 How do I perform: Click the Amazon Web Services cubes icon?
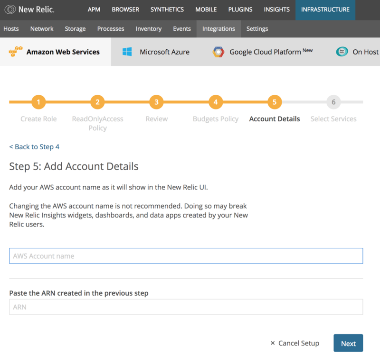tap(16, 52)
